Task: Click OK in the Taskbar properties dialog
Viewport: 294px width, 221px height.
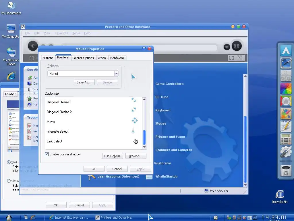Action: (56, 205)
